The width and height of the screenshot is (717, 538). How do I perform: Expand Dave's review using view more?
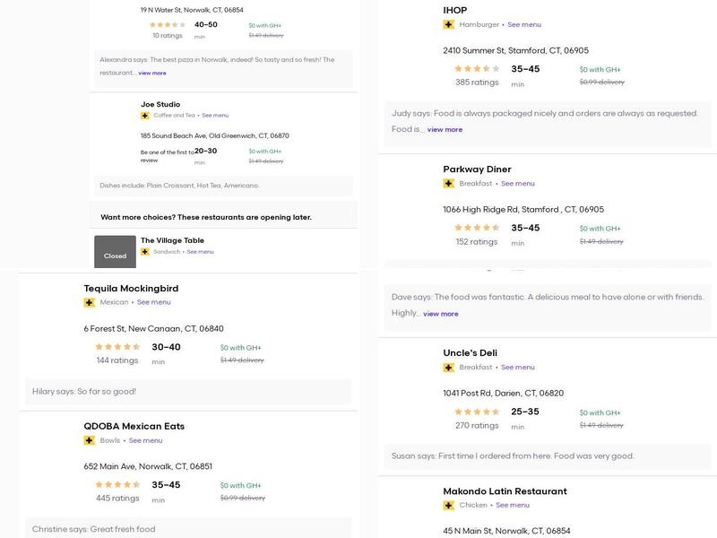pos(440,314)
